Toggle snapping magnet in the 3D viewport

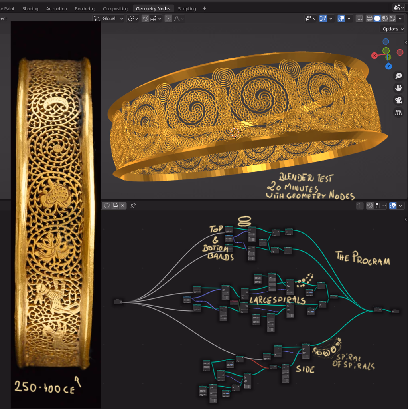point(146,18)
